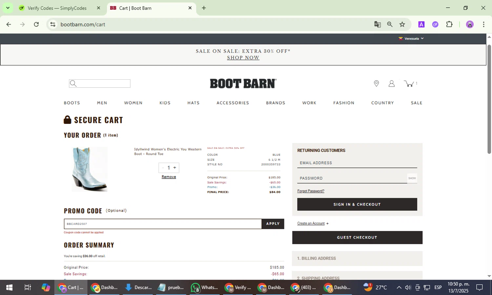Click Forgot Password link
The image size is (492, 295).
coord(311,191)
